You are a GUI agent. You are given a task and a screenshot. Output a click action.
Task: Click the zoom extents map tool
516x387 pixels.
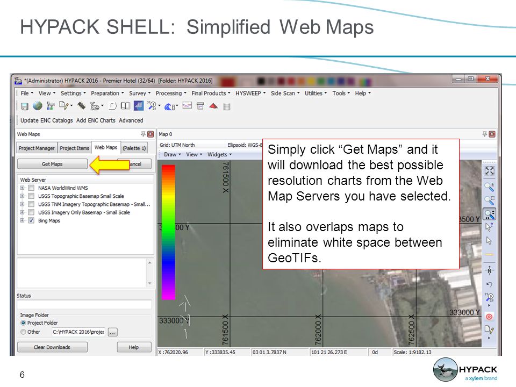(x=489, y=171)
